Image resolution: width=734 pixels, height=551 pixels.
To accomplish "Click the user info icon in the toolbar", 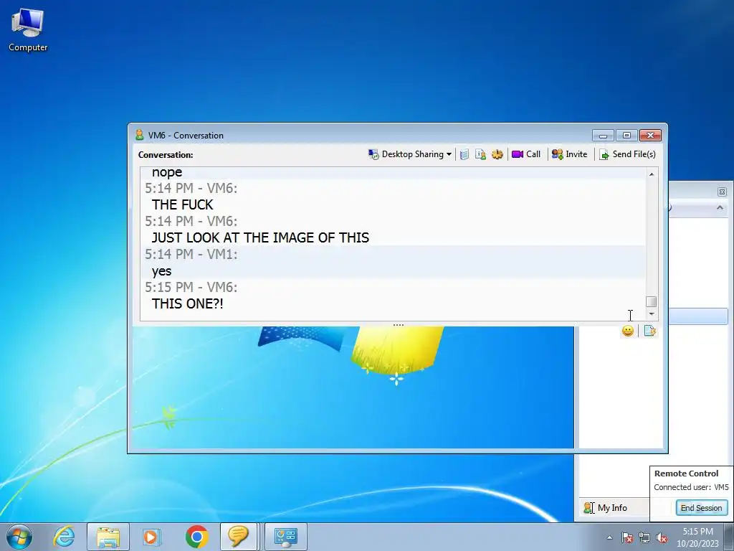I will pyautogui.click(x=481, y=154).
